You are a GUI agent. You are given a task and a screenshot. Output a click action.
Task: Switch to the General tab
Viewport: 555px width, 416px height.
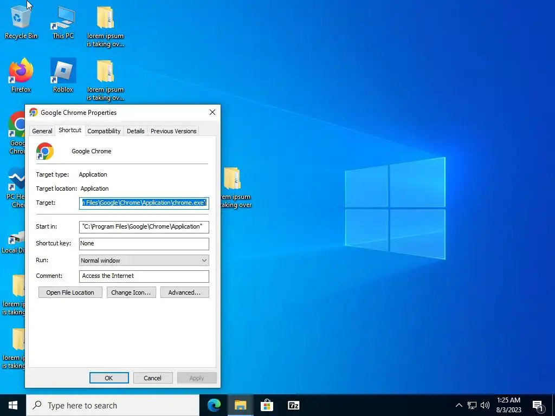(42, 131)
